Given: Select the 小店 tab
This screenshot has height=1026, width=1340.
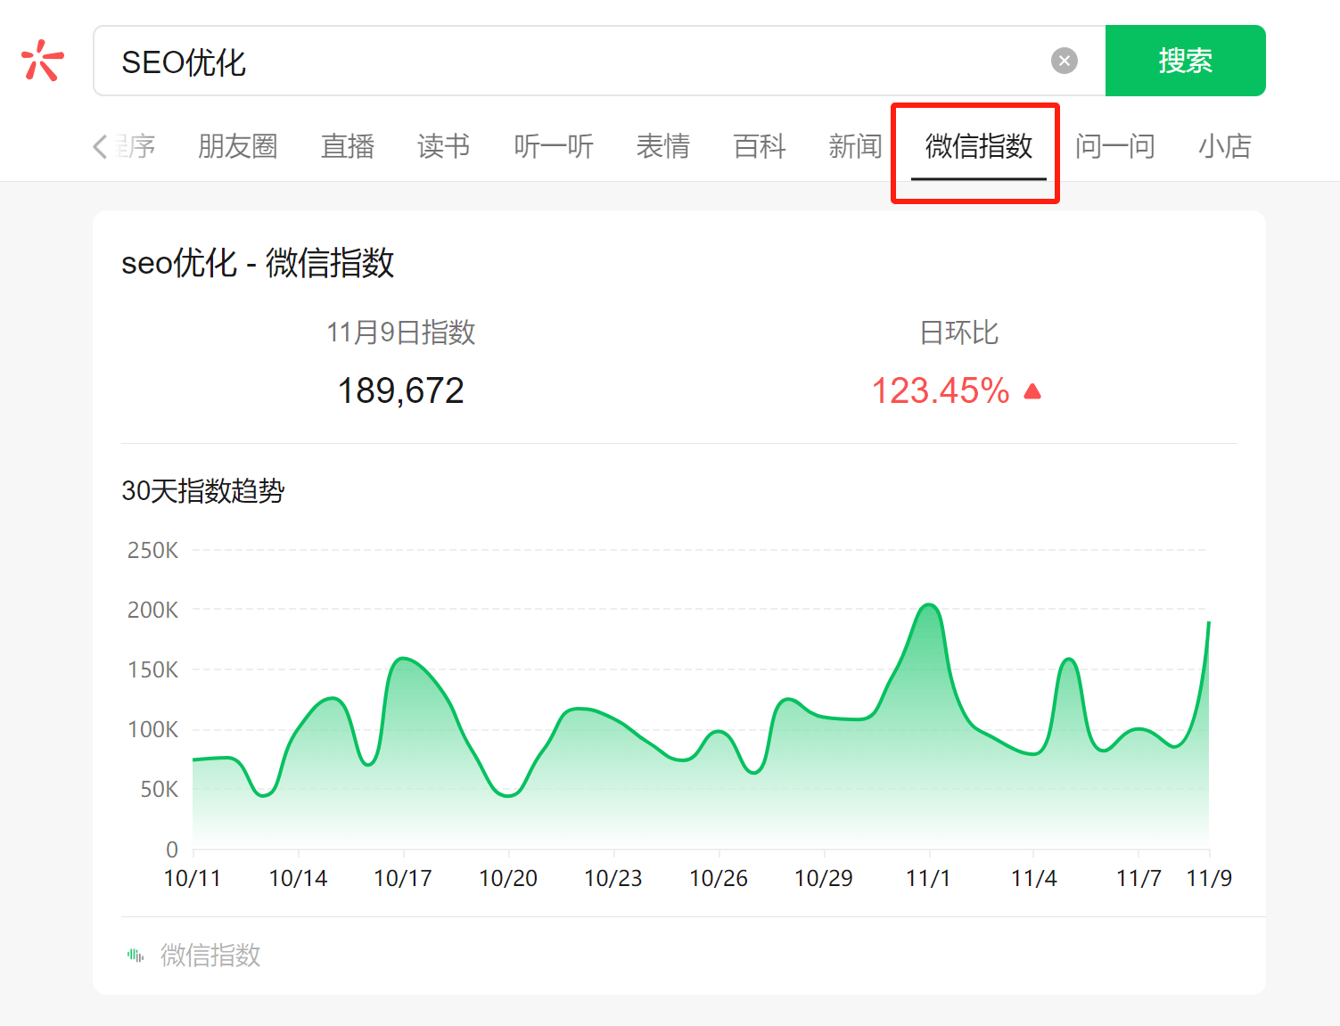Looking at the screenshot, I should (1225, 146).
